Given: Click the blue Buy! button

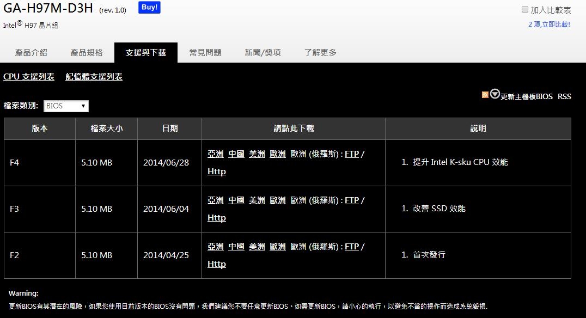Looking at the screenshot, I should click(149, 8).
